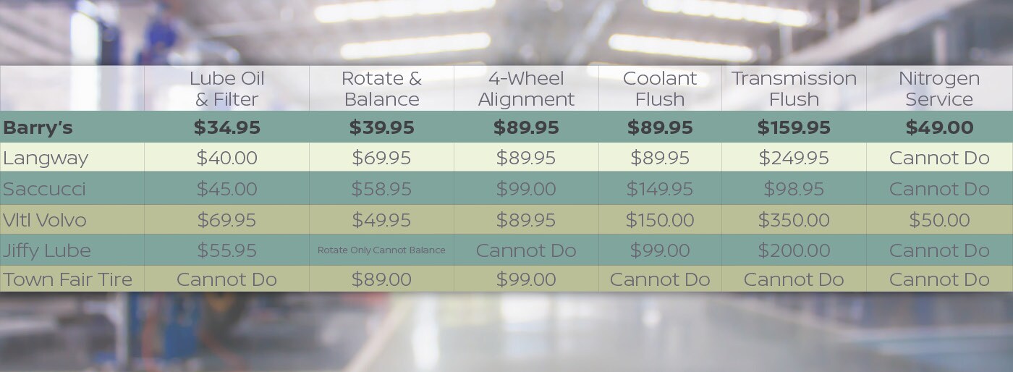Select the Nitrogen Service column header
This screenshot has width=1013, height=372.
pyautogui.click(x=939, y=88)
